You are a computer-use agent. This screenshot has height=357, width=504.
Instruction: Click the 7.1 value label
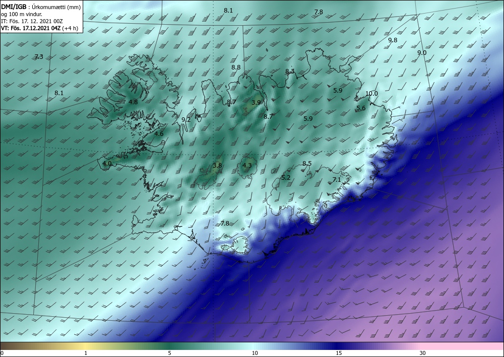pyautogui.click(x=337, y=180)
